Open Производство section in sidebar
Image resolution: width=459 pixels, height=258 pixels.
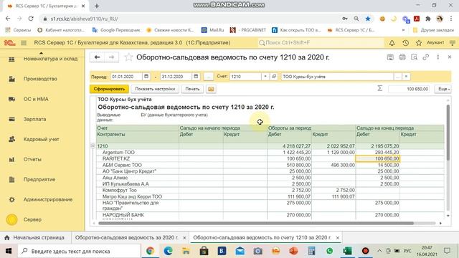click(40, 79)
